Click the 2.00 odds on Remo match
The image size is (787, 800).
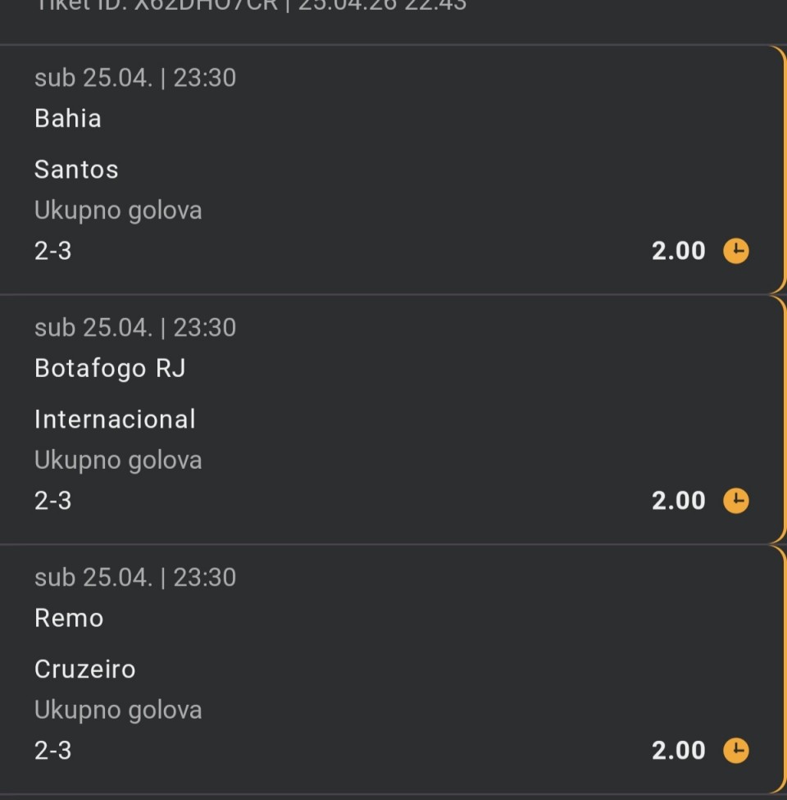point(678,751)
